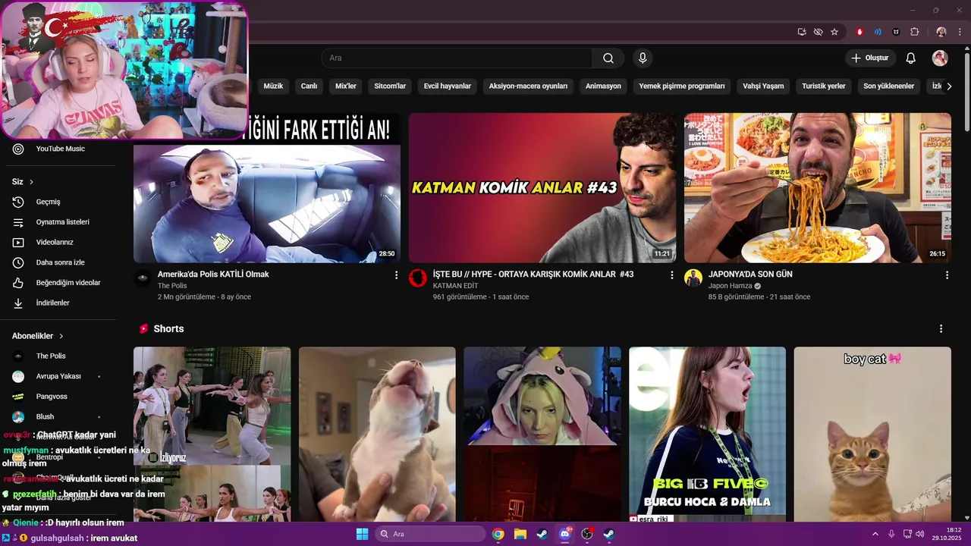Open the red hand ad-blocker extension
Screen dimensions: 971x546
point(859,32)
